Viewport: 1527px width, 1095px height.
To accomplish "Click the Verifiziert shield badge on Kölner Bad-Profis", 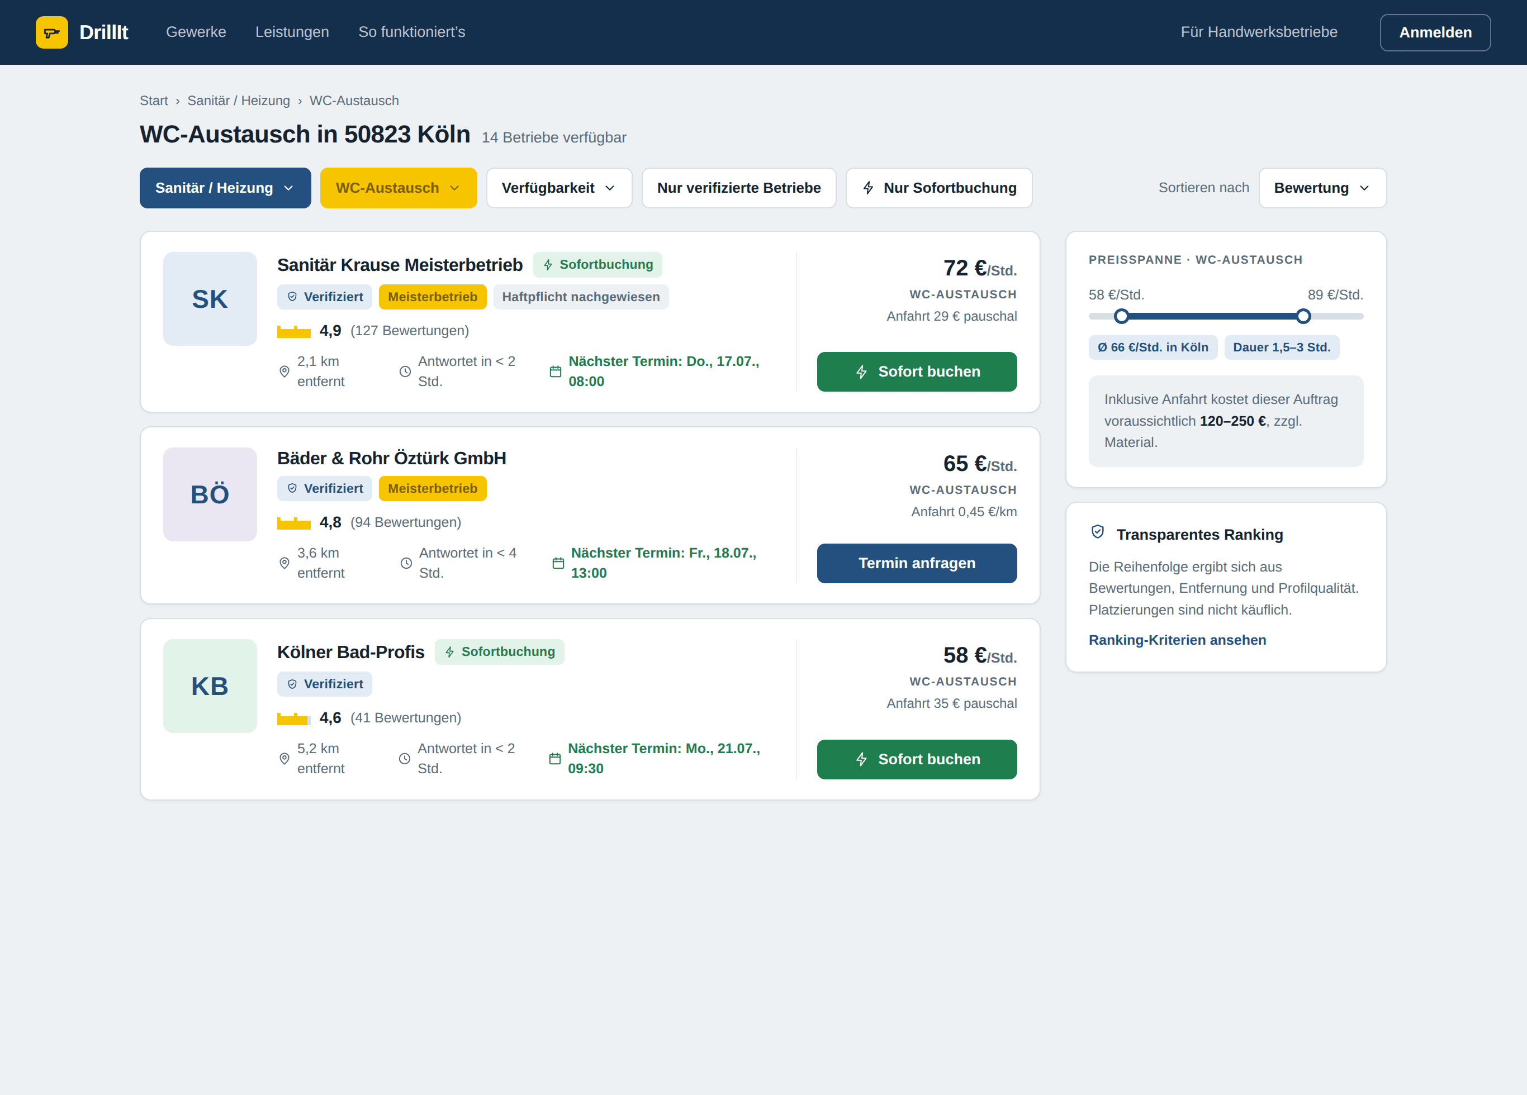I will click(x=325, y=684).
